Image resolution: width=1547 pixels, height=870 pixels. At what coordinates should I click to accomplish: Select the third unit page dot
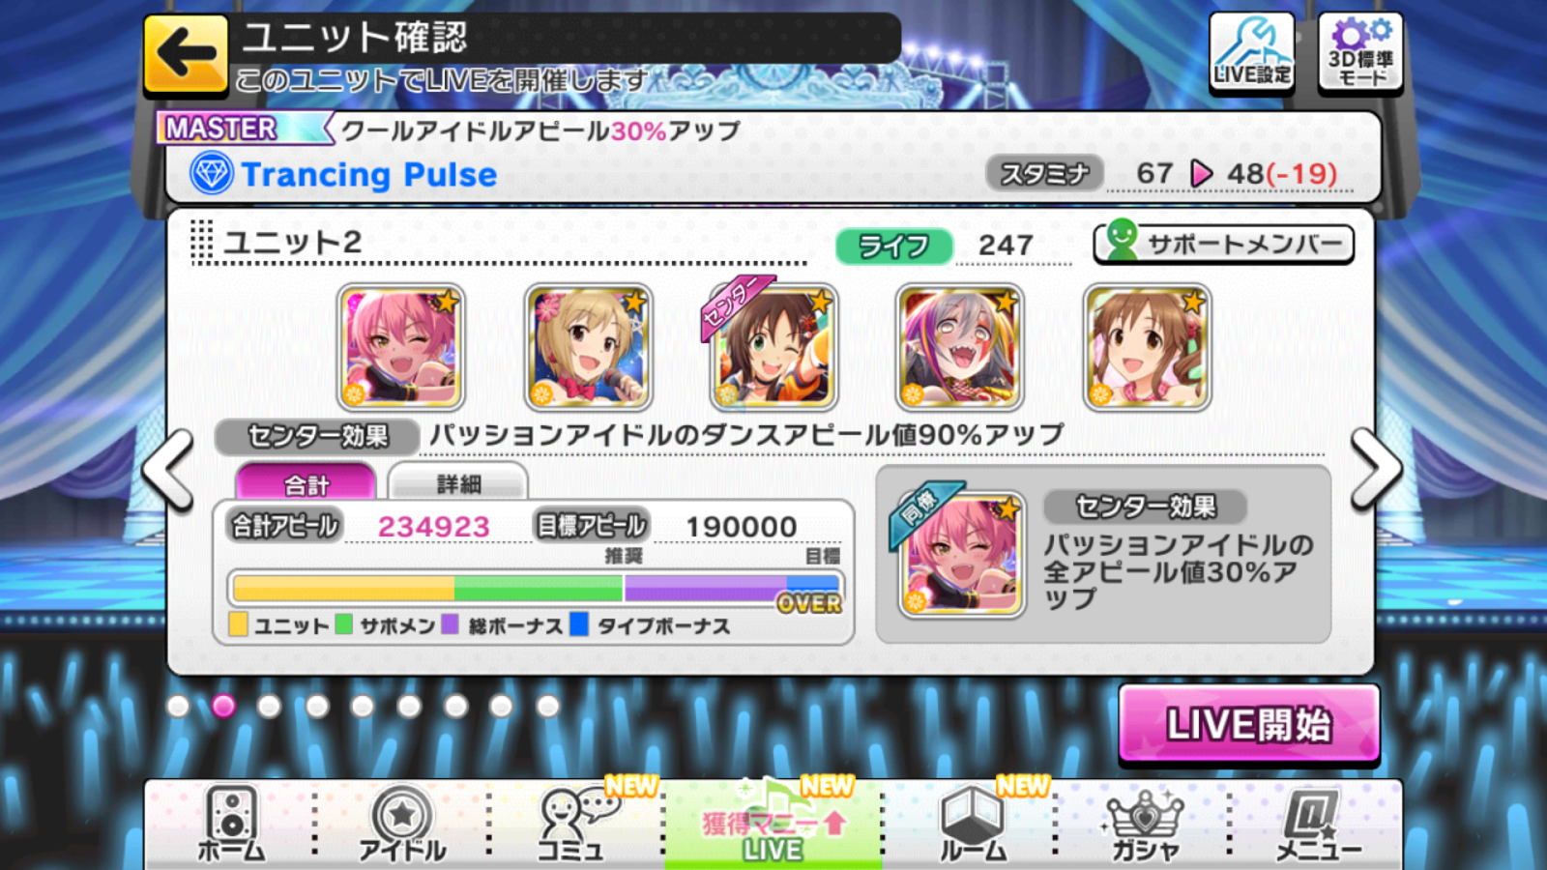[270, 706]
